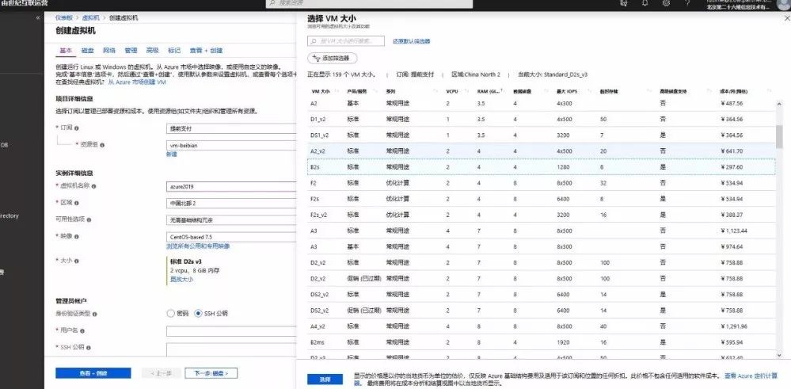Open the portal settings gear
The image size is (791, 389).
(666, 3)
